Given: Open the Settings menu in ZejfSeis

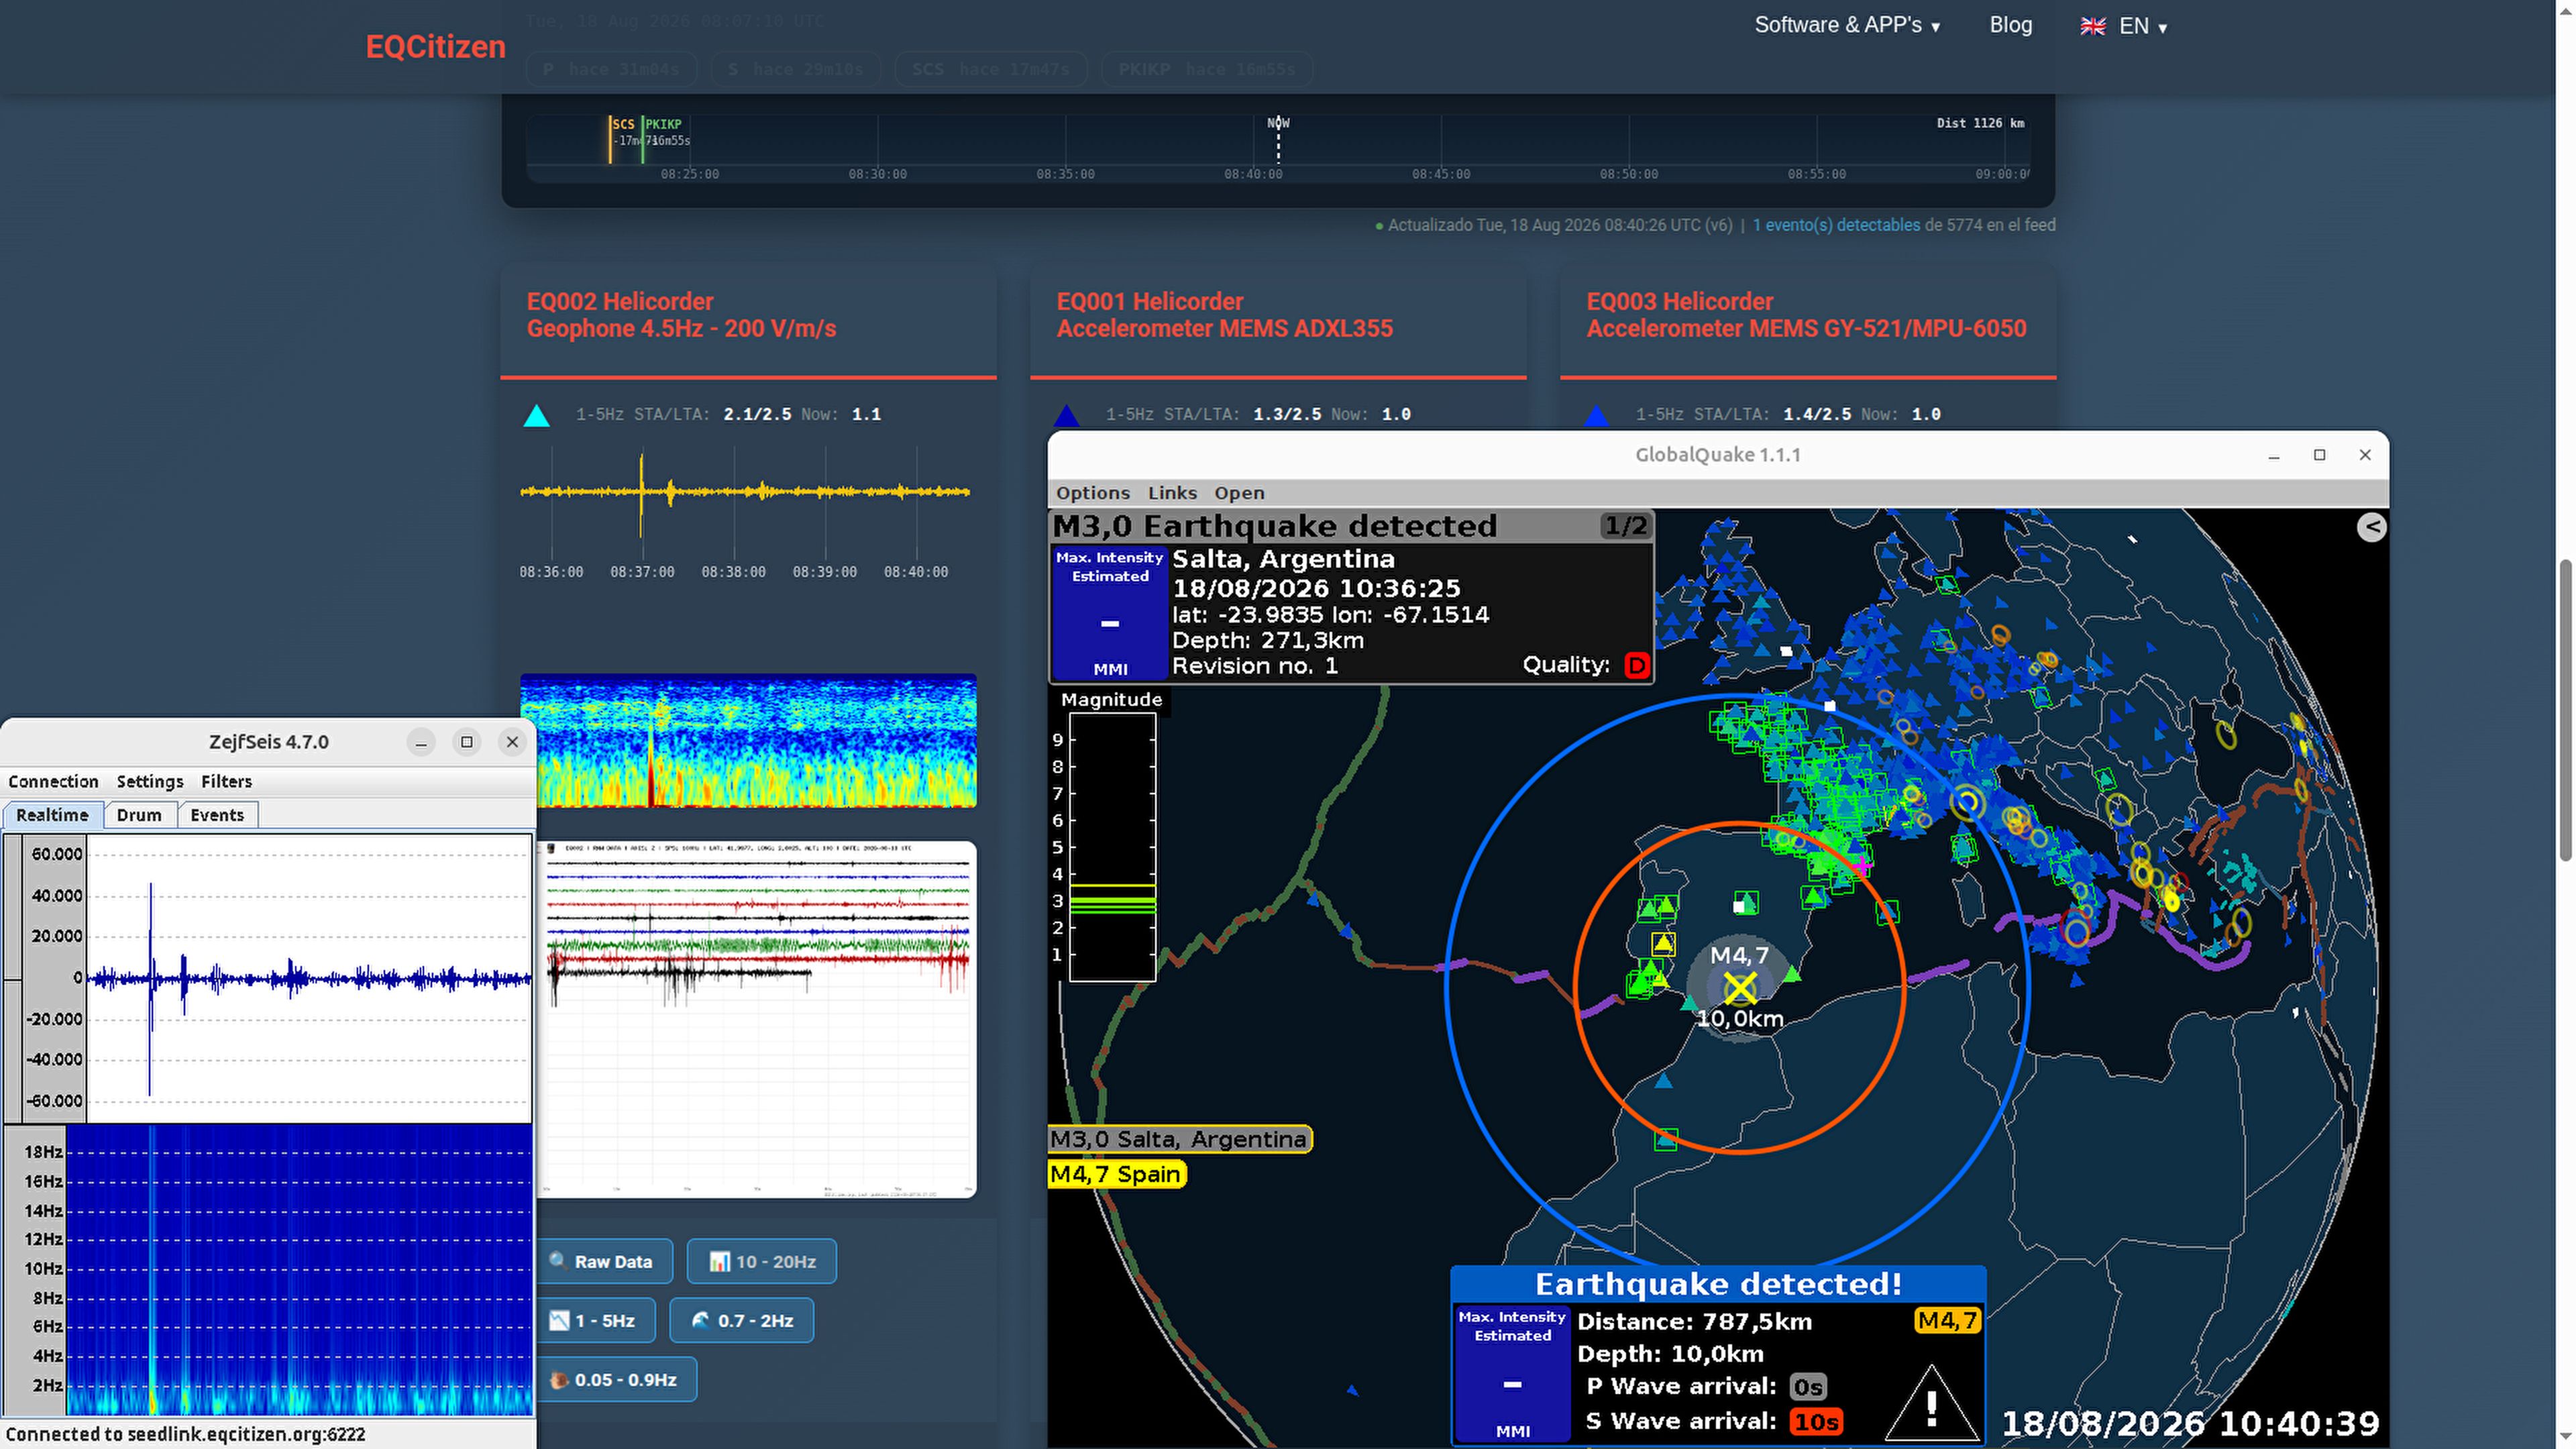Looking at the screenshot, I should coord(150,782).
